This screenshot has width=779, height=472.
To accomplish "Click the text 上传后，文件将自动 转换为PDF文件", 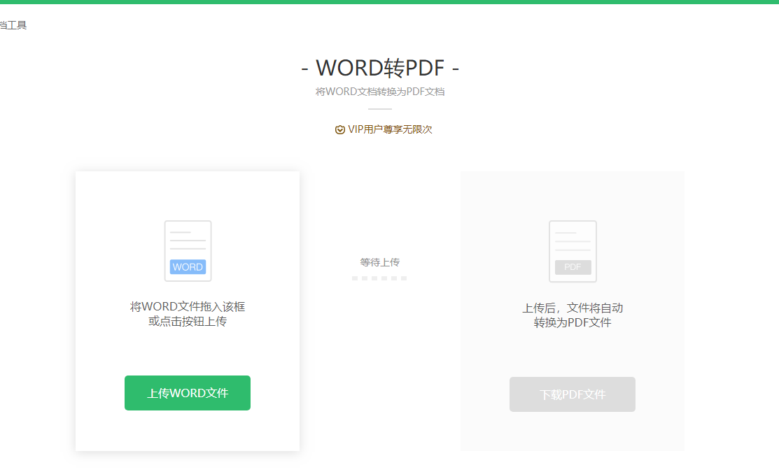I will click(573, 315).
